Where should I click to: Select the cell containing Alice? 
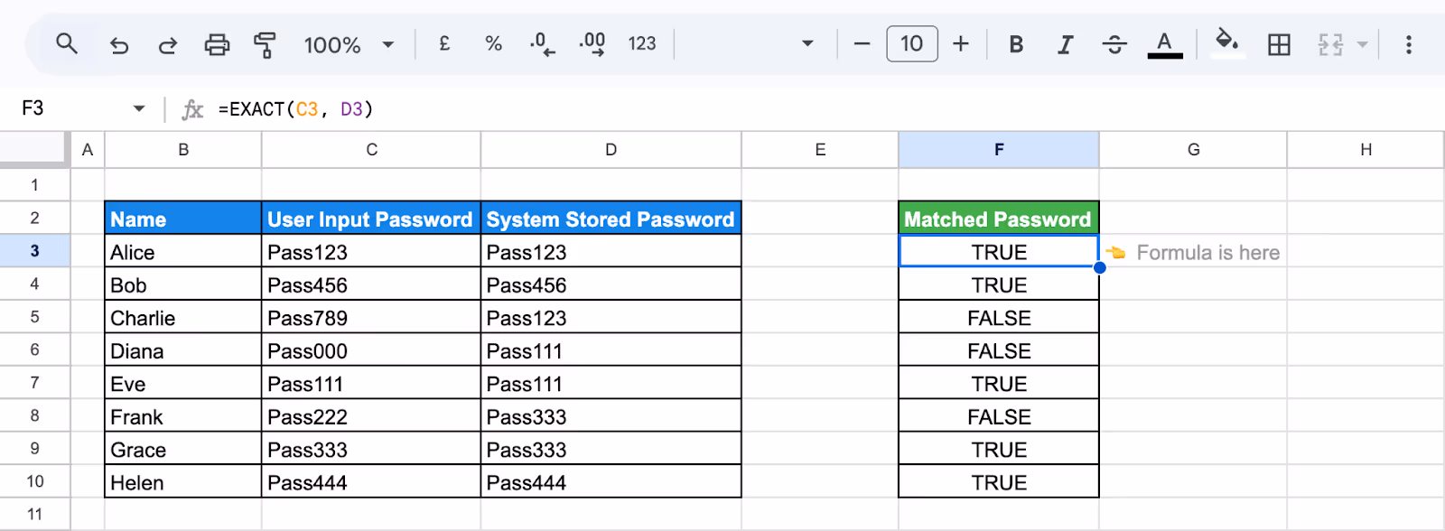coord(183,252)
